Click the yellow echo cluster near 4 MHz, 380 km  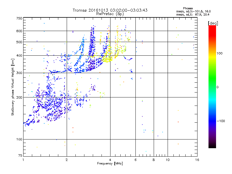point(107,59)
